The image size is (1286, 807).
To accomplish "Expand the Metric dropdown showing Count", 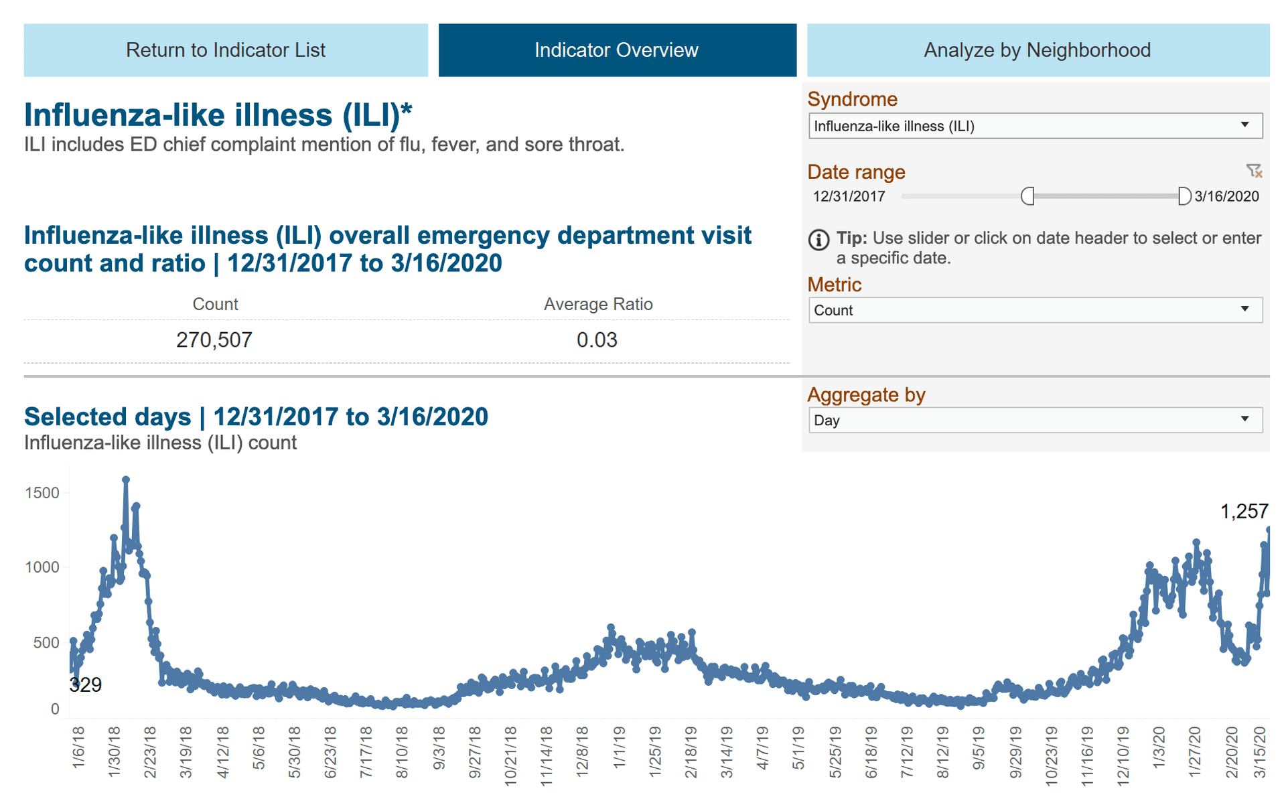I will pyautogui.click(x=1034, y=310).
